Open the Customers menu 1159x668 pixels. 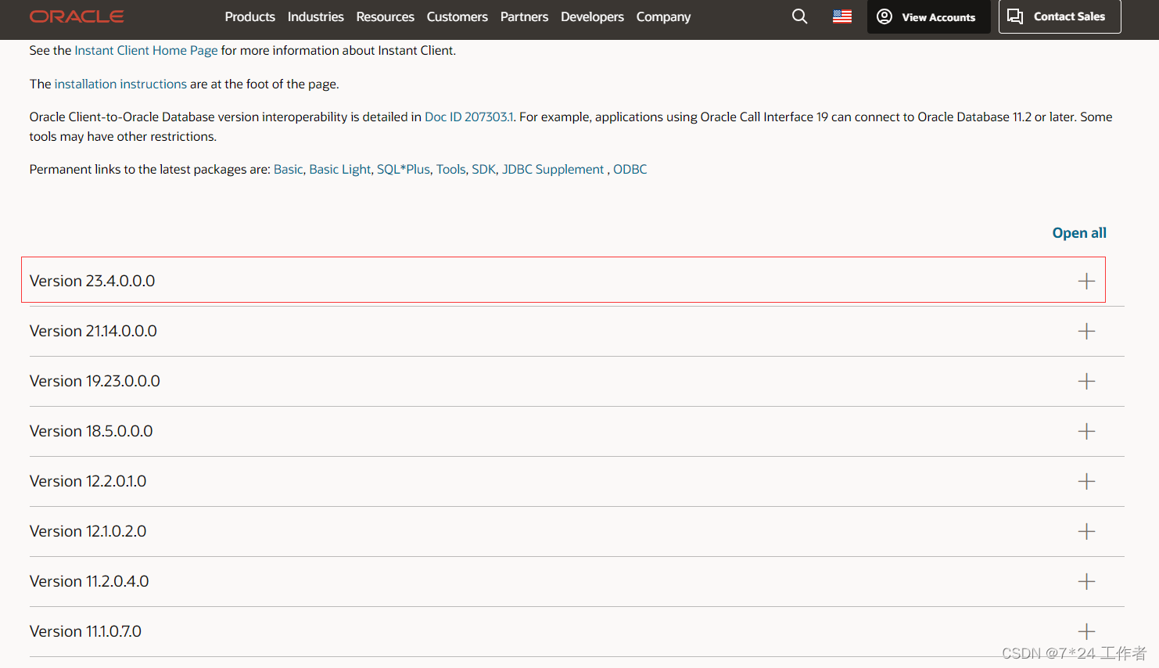457,16
